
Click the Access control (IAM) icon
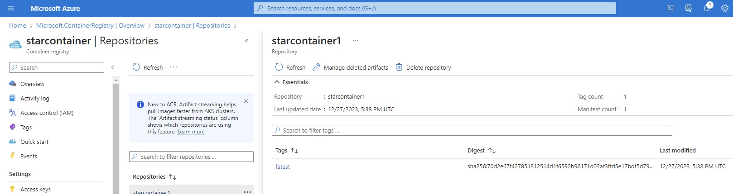[x=13, y=113]
